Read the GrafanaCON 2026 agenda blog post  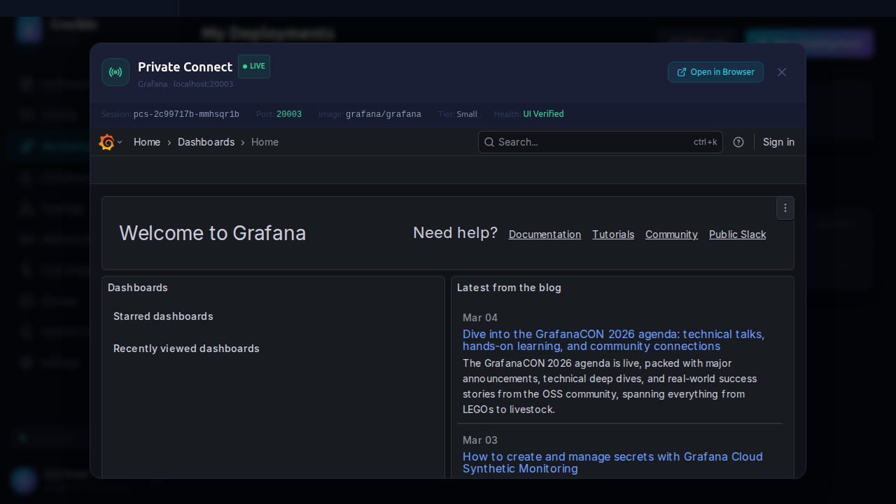tap(613, 340)
